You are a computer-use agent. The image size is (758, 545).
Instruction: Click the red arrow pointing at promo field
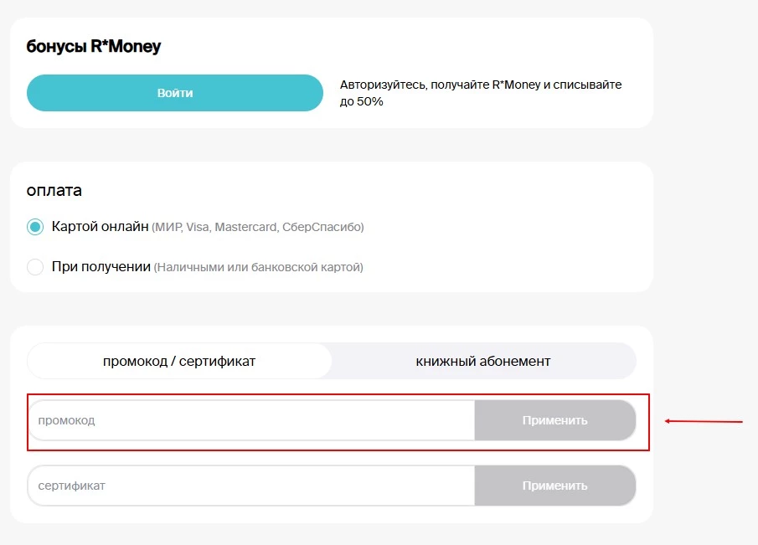click(704, 421)
